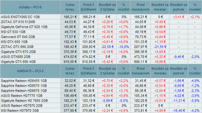202x113 pixels.
Task: Select the Sapphire Radeon HD6450 1GB row
Action: (101, 81)
